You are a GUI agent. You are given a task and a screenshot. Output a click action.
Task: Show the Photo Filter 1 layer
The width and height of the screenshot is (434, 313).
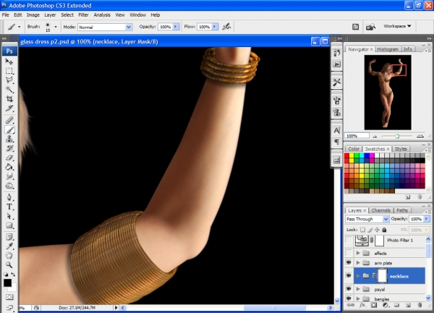(349, 240)
